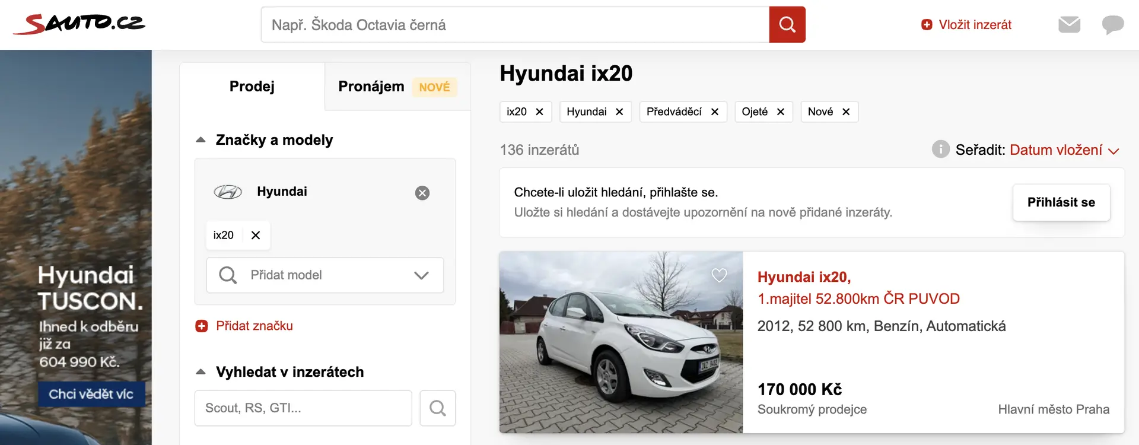This screenshot has width=1139, height=445.
Task: Open the Datum vložení sort dropdown
Action: 1064,150
